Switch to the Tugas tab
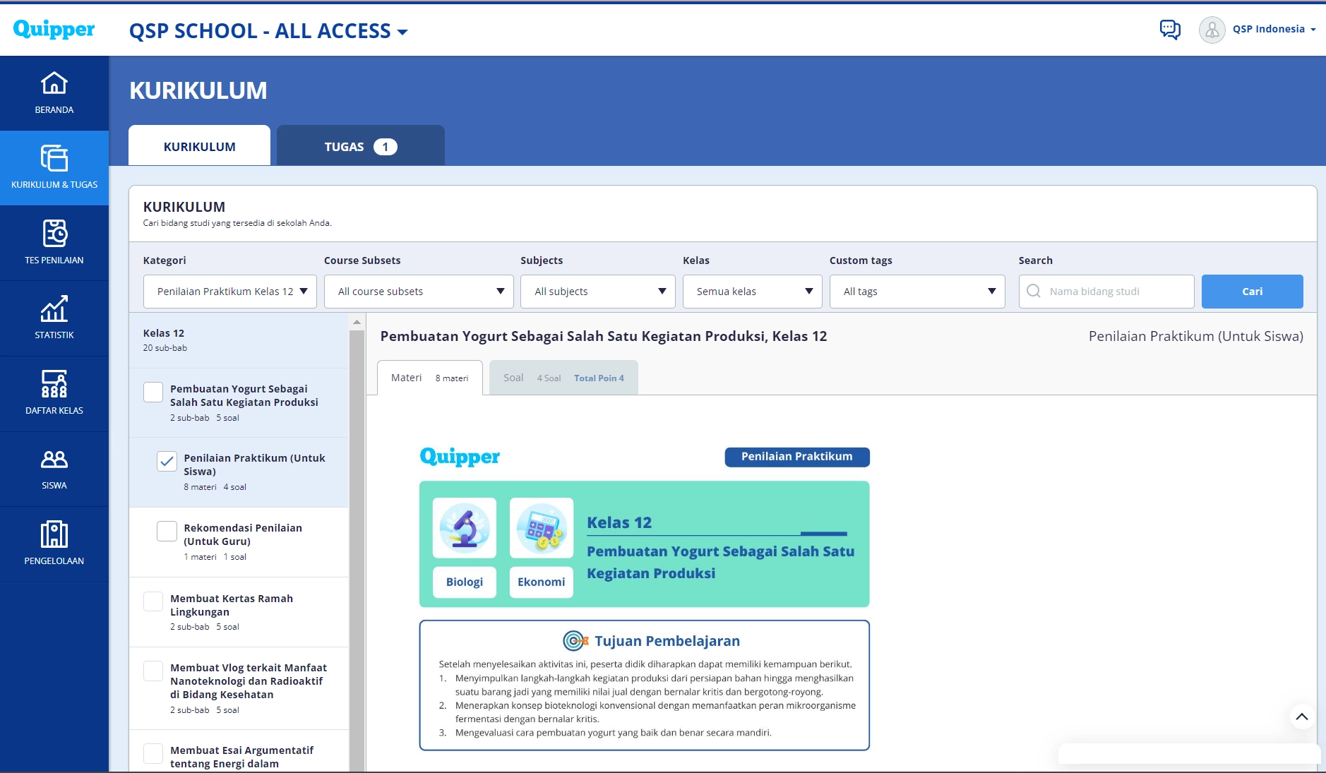1326x773 pixels. pos(360,147)
